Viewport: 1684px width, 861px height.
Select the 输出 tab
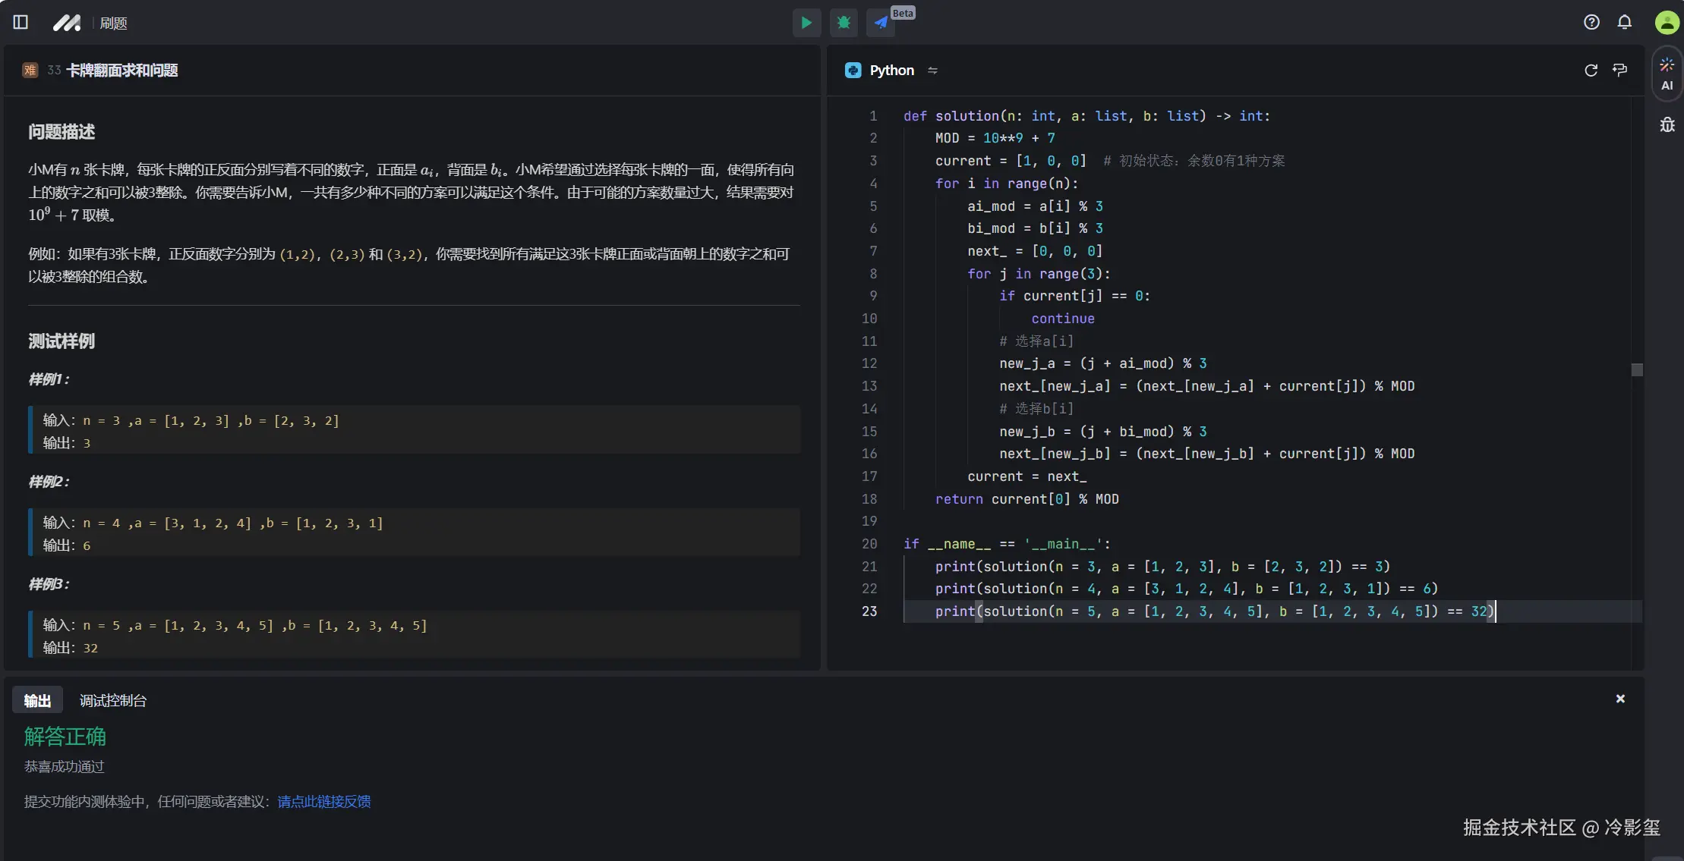[37, 700]
